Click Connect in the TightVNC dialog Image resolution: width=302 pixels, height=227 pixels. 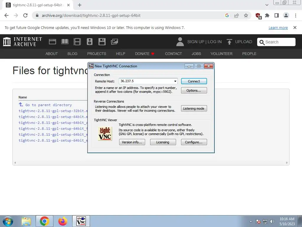click(194, 81)
